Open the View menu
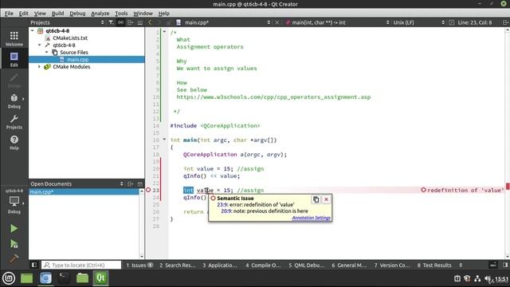This screenshot has width=510, height=287. [40, 14]
